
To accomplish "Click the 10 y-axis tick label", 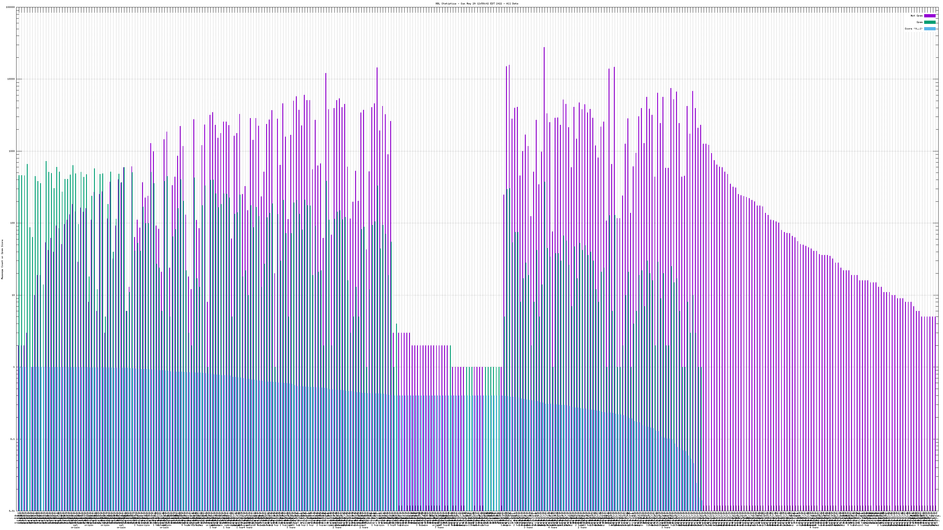I will point(14,296).
